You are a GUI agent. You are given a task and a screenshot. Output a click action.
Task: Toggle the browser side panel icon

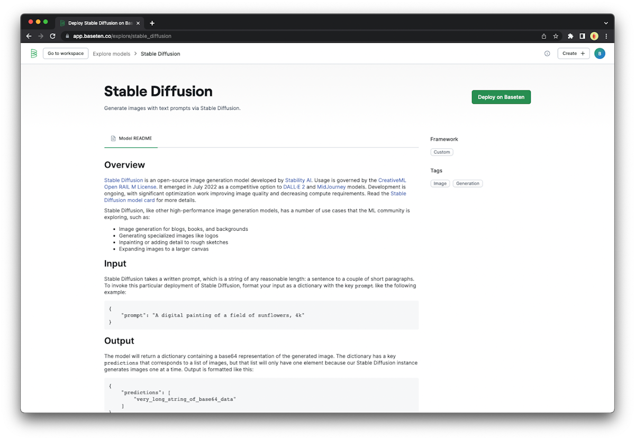(582, 36)
